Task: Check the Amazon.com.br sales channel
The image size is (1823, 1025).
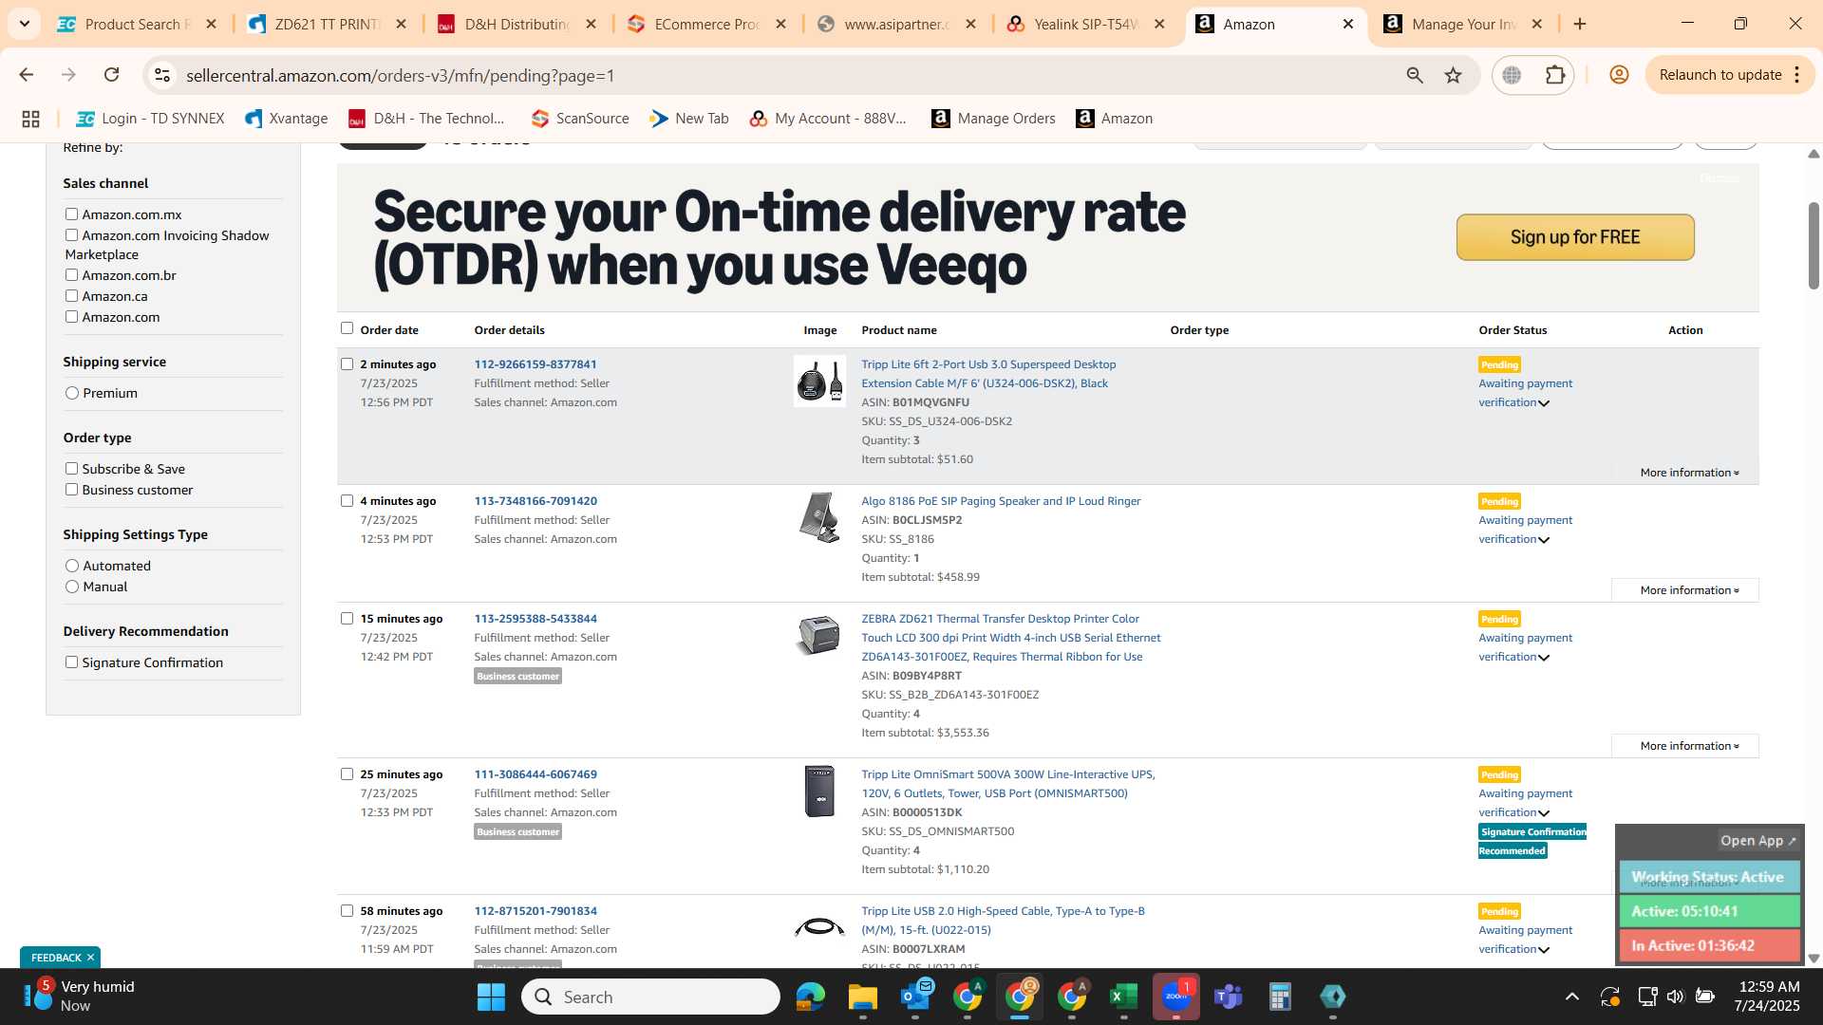Action: [71, 275]
